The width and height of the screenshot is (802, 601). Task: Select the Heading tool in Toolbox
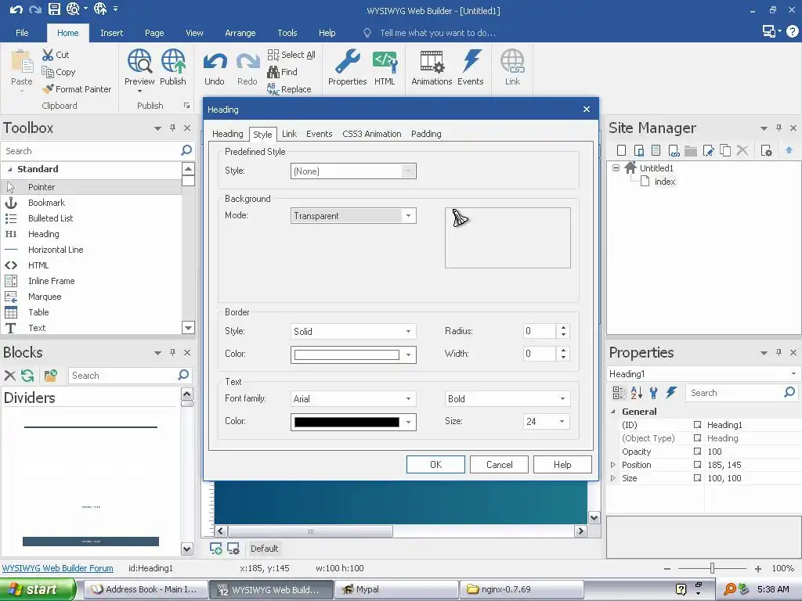click(x=91, y=234)
